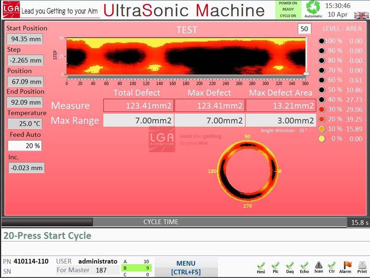
Task: Click the scan position slider handle
Action: pos(306,74)
